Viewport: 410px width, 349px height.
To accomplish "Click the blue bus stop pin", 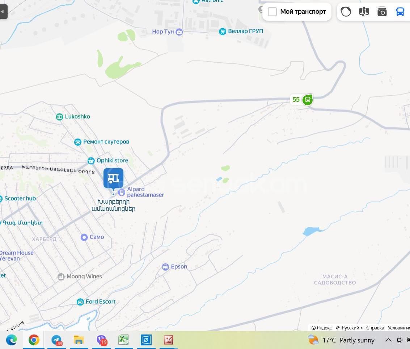I will pyautogui.click(x=113, y=178).
